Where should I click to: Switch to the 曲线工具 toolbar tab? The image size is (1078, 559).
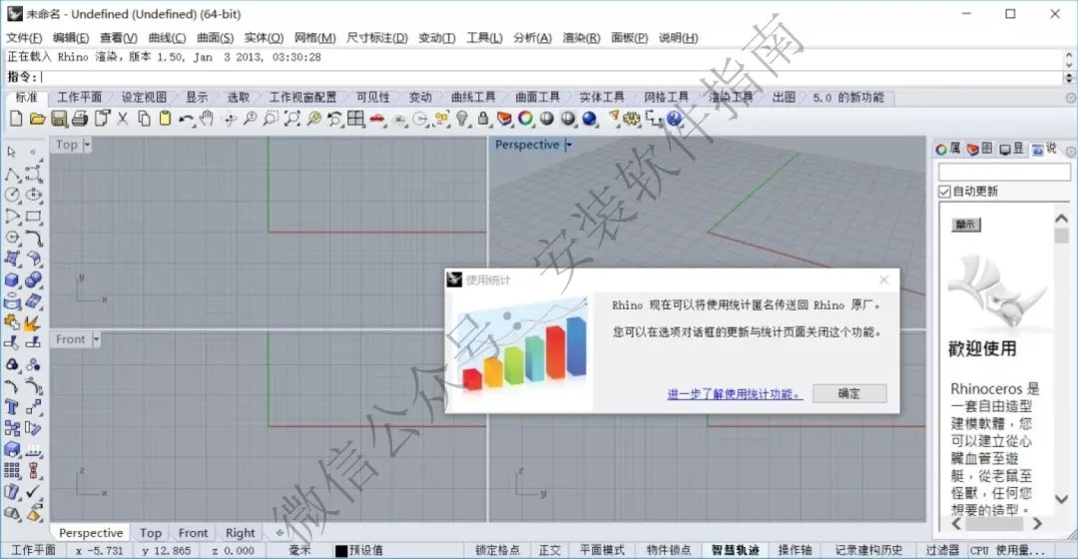473,98
